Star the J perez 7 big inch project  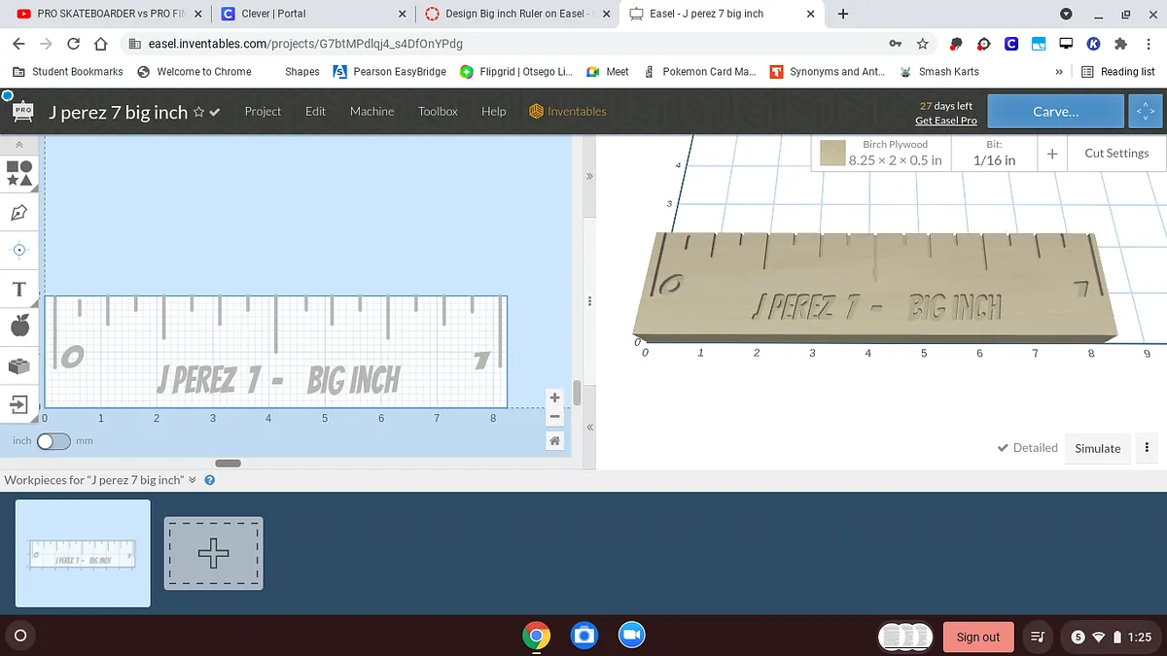tap(198, 113)
